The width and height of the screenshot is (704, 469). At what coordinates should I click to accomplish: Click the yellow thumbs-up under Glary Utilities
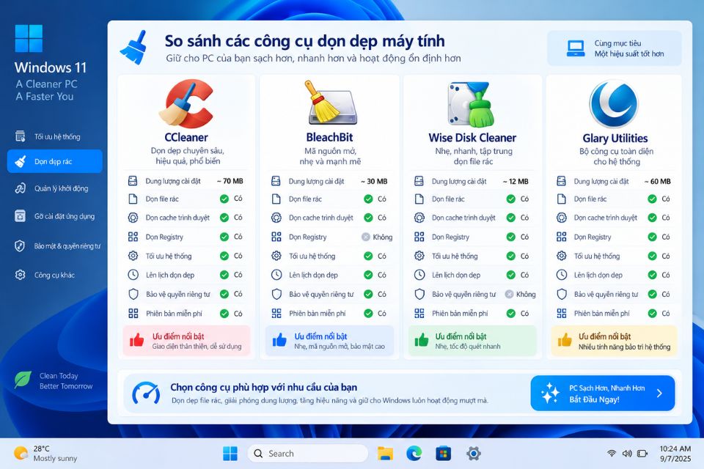(565, 340)
